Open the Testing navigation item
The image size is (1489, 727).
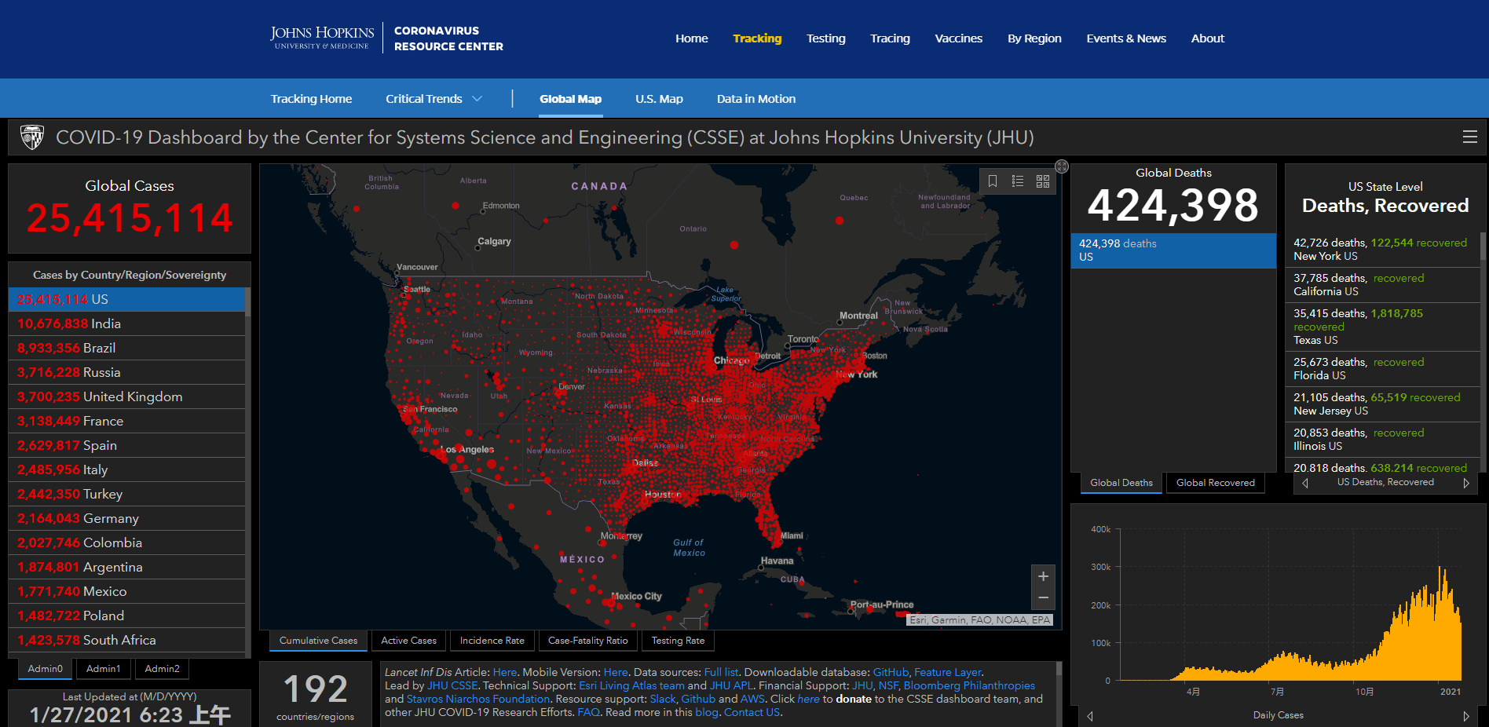826,38
